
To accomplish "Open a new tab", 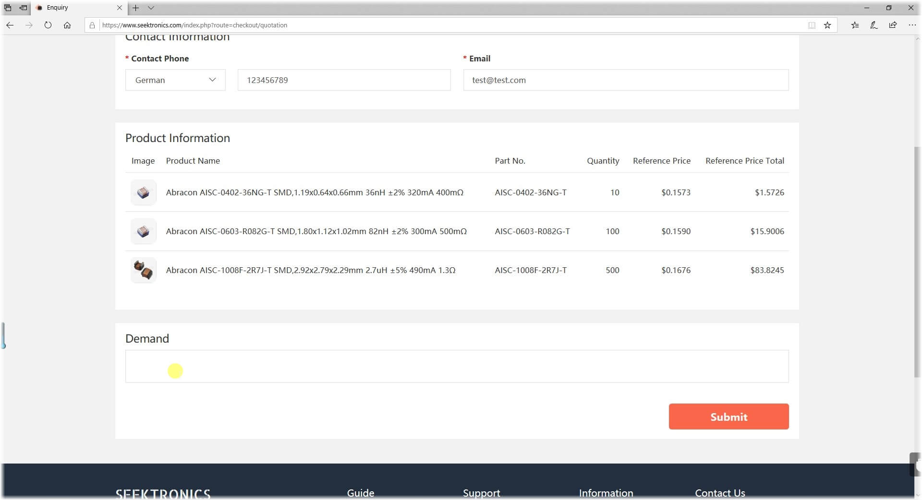I will click(136, 8).
